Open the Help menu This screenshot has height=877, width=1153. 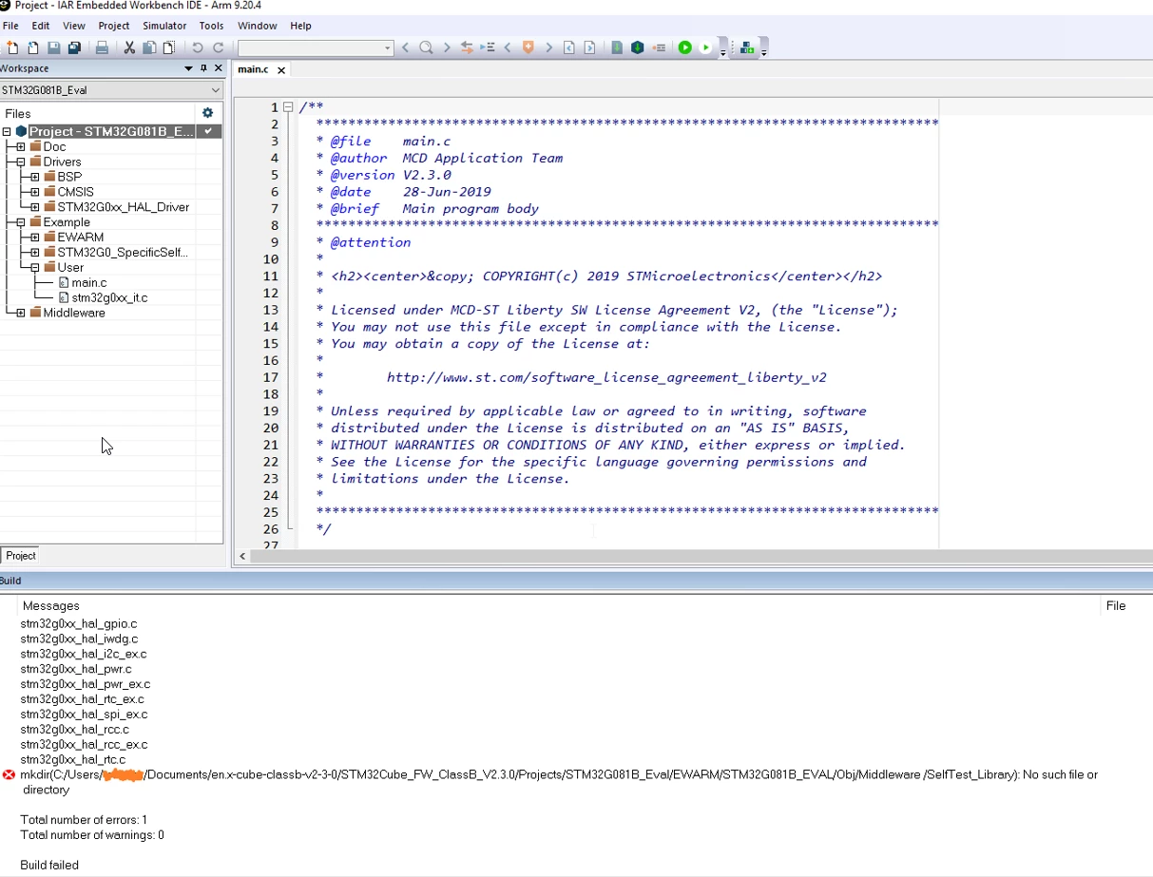[x=300, y=26]
